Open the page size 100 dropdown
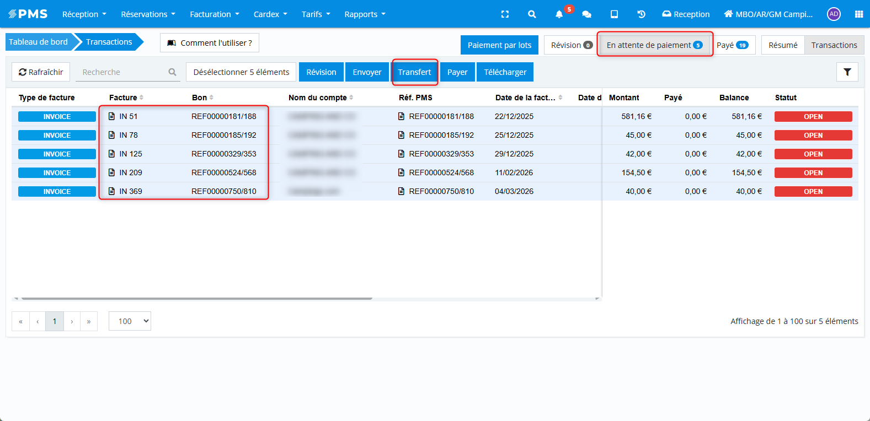870x421 pixels. tap(130, 321)
